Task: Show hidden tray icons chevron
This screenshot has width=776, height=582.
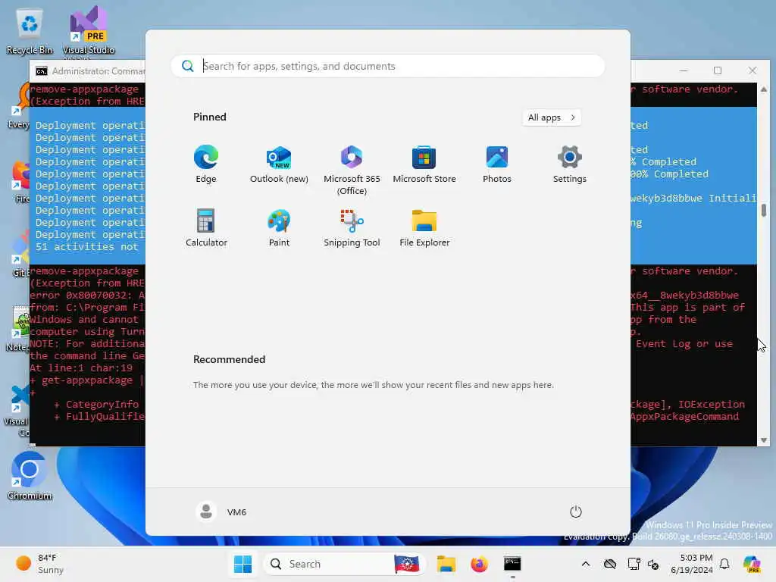Action: coord(586,564)
